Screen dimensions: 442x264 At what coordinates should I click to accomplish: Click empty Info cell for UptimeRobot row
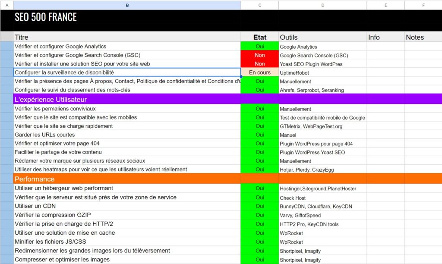pos(385,72)
